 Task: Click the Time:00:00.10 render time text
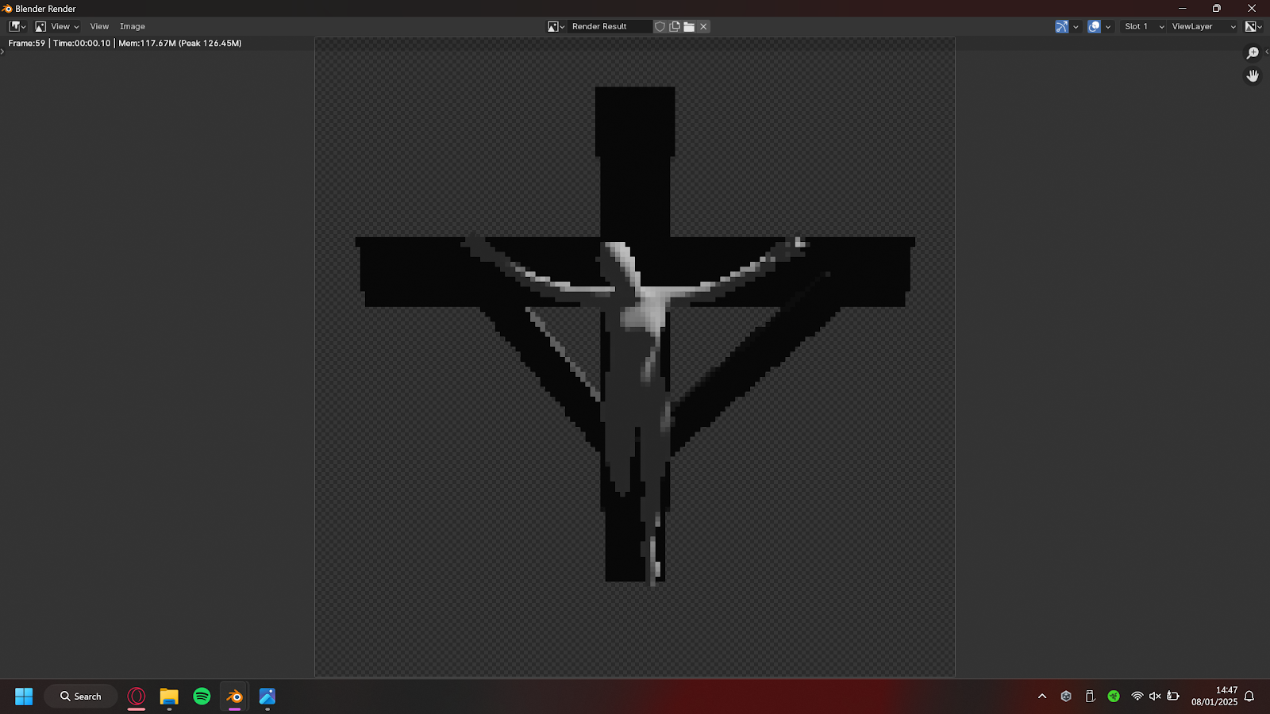82,44
